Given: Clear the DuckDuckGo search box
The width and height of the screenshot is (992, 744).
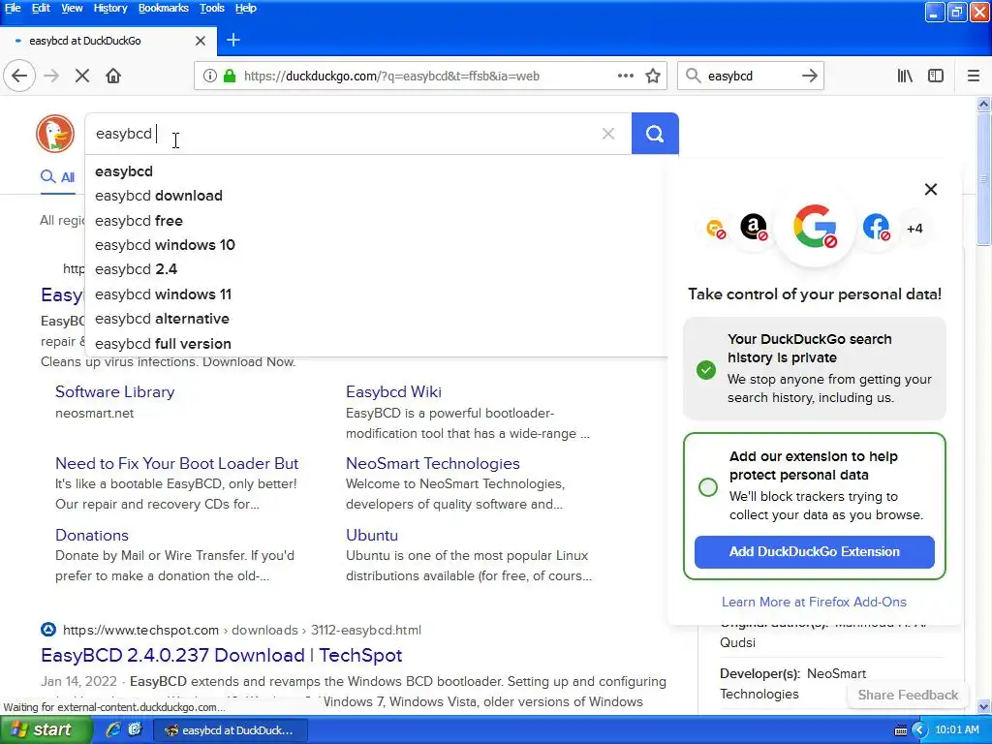Looking at the screenshot, I should 608,134.
